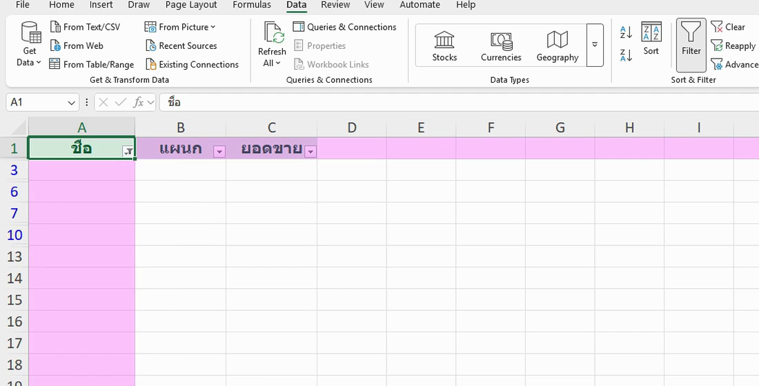Select the Currencies data type

(x=501, y=46)
